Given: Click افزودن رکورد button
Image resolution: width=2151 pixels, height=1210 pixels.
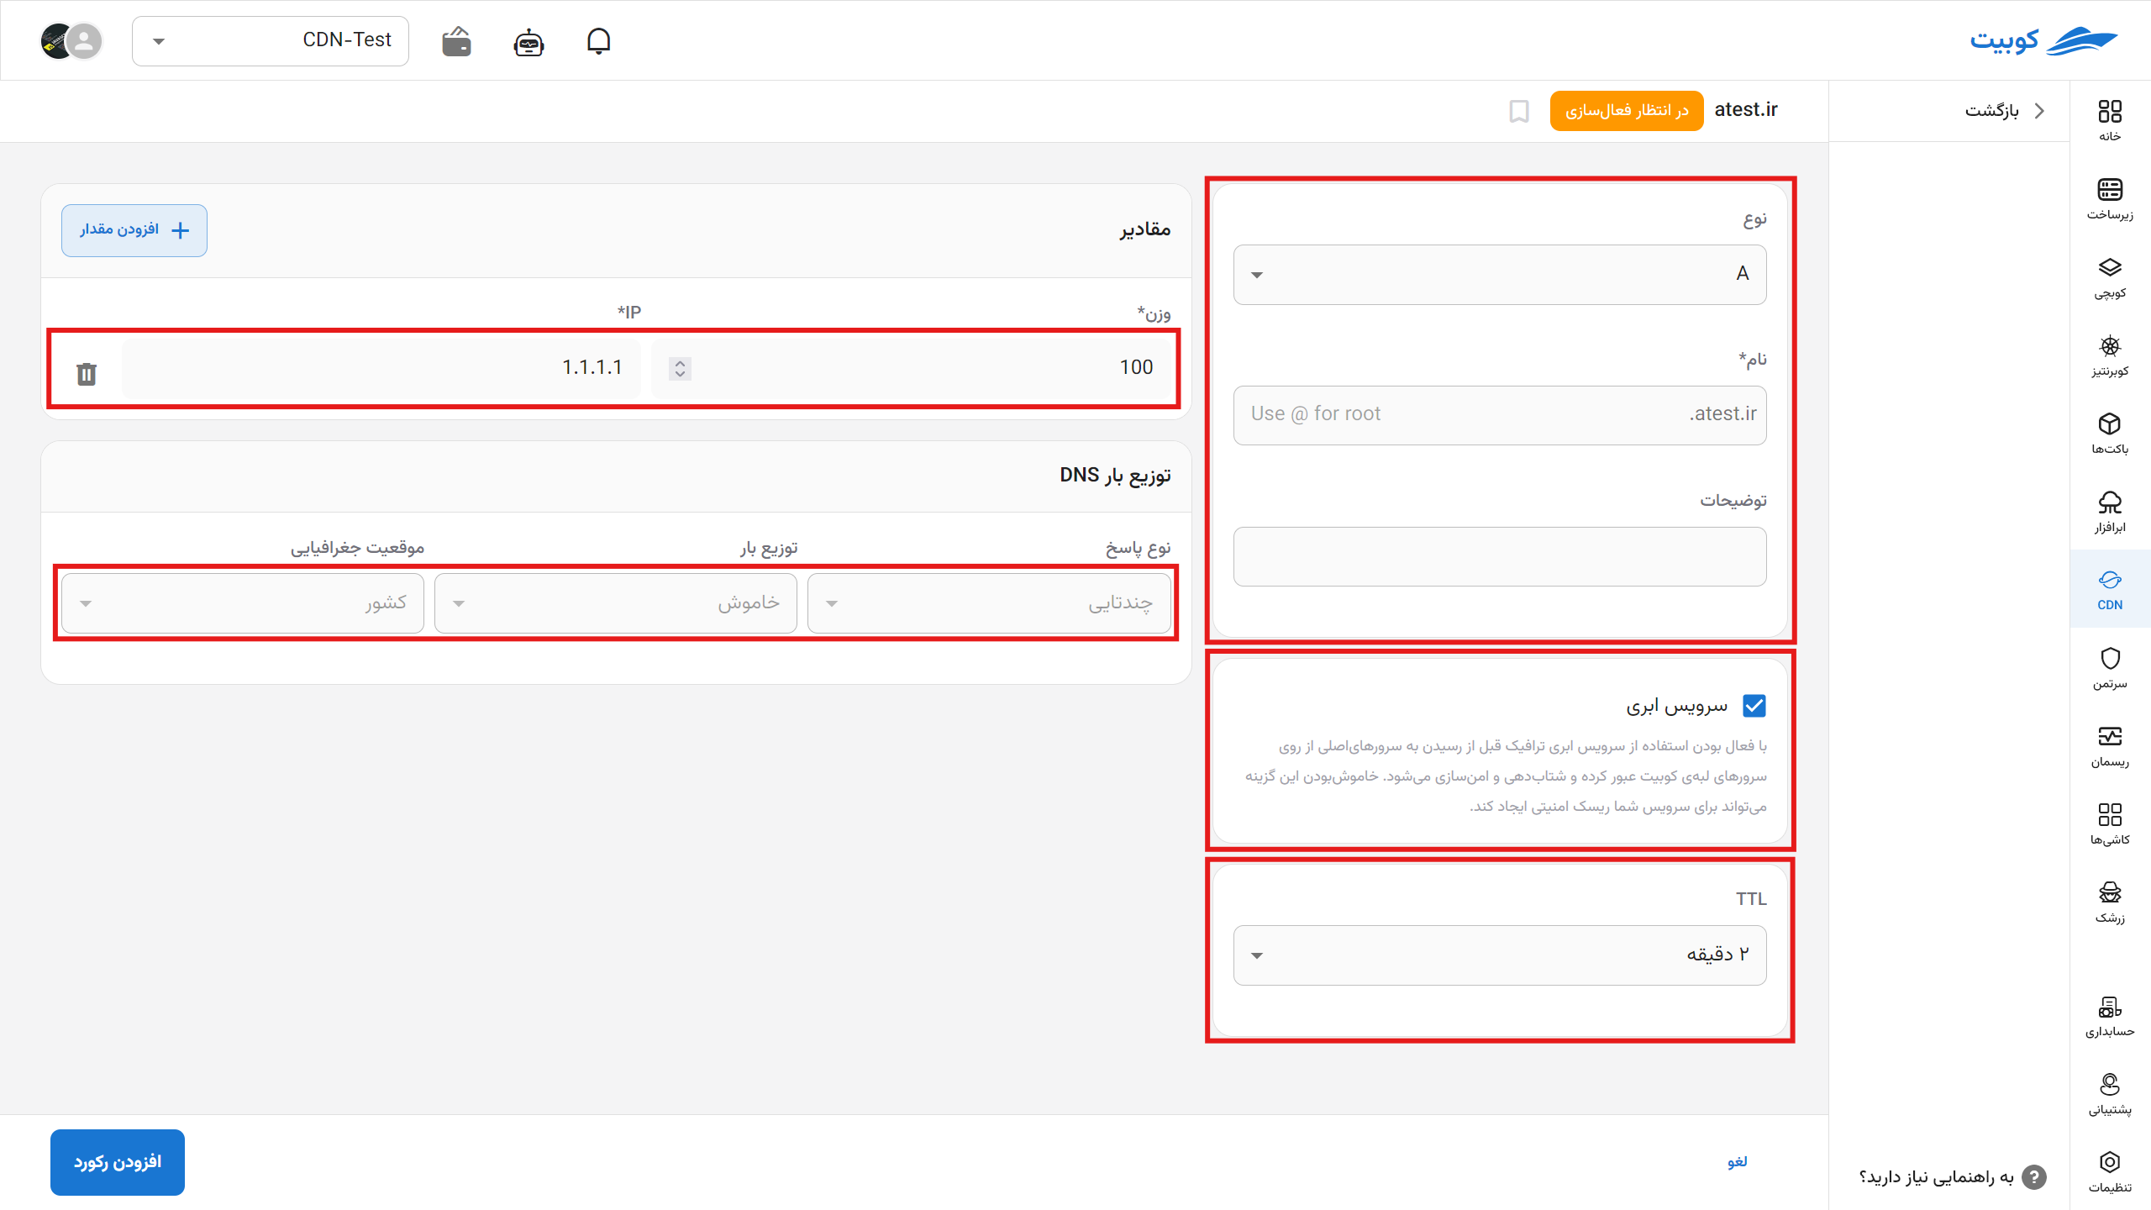Looking at the screenshot, I should [x=118, y=1162].
